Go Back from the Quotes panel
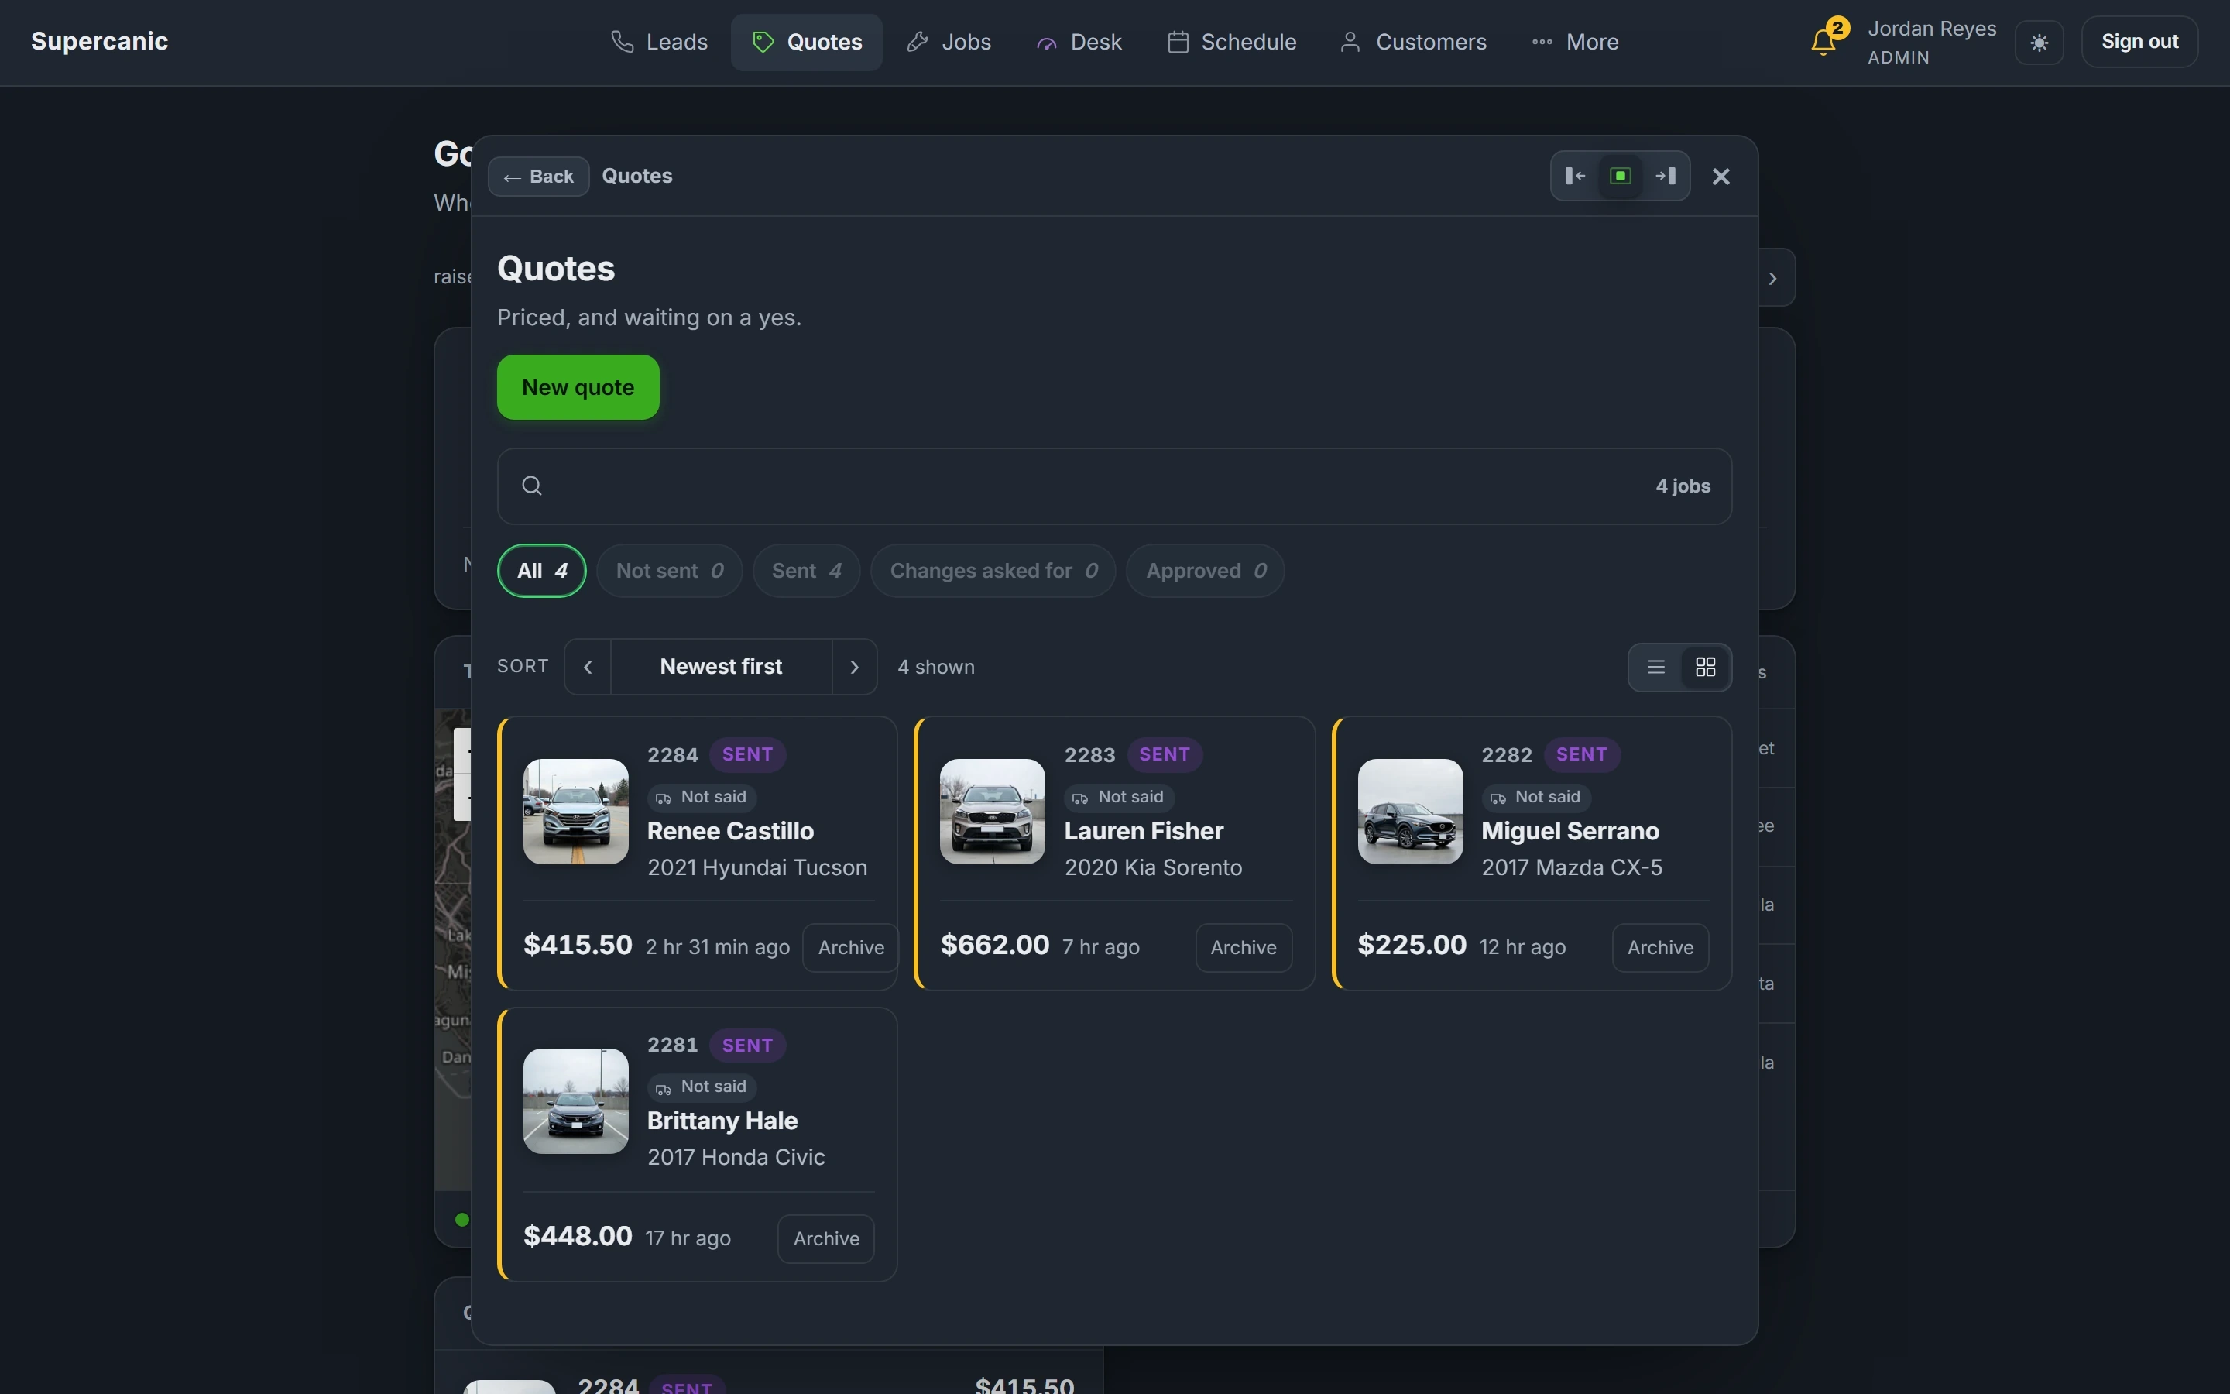The height and width of the screenshot is (1394, 2230). [x=538, y=176]
